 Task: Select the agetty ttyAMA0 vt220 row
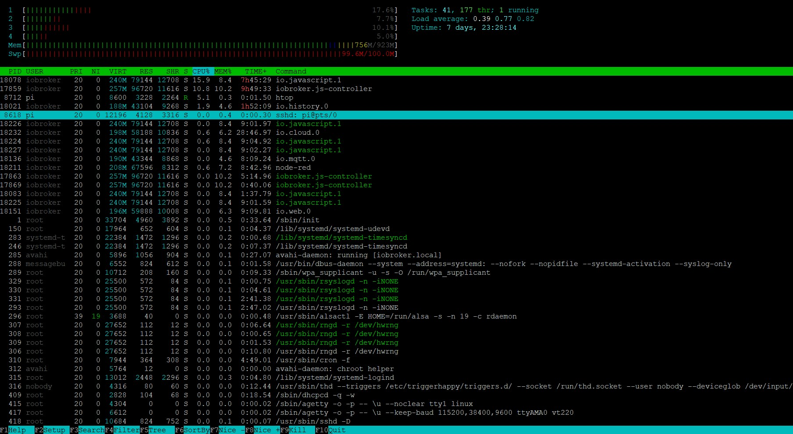pyautogui.click(x=396, y=413)
